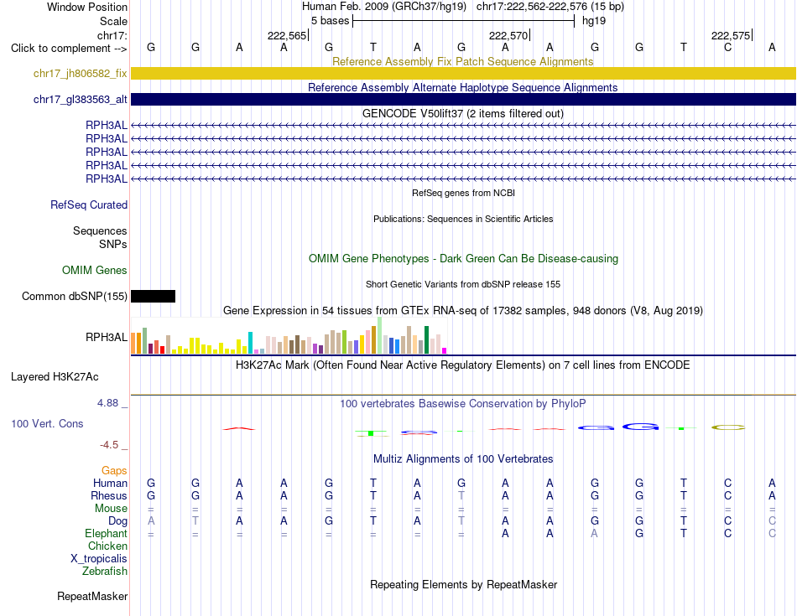This screenshot has height=616, width=797.
Task: Click 'Repeating Elements by RepeatMasker' title
Action: pos(463,584)
